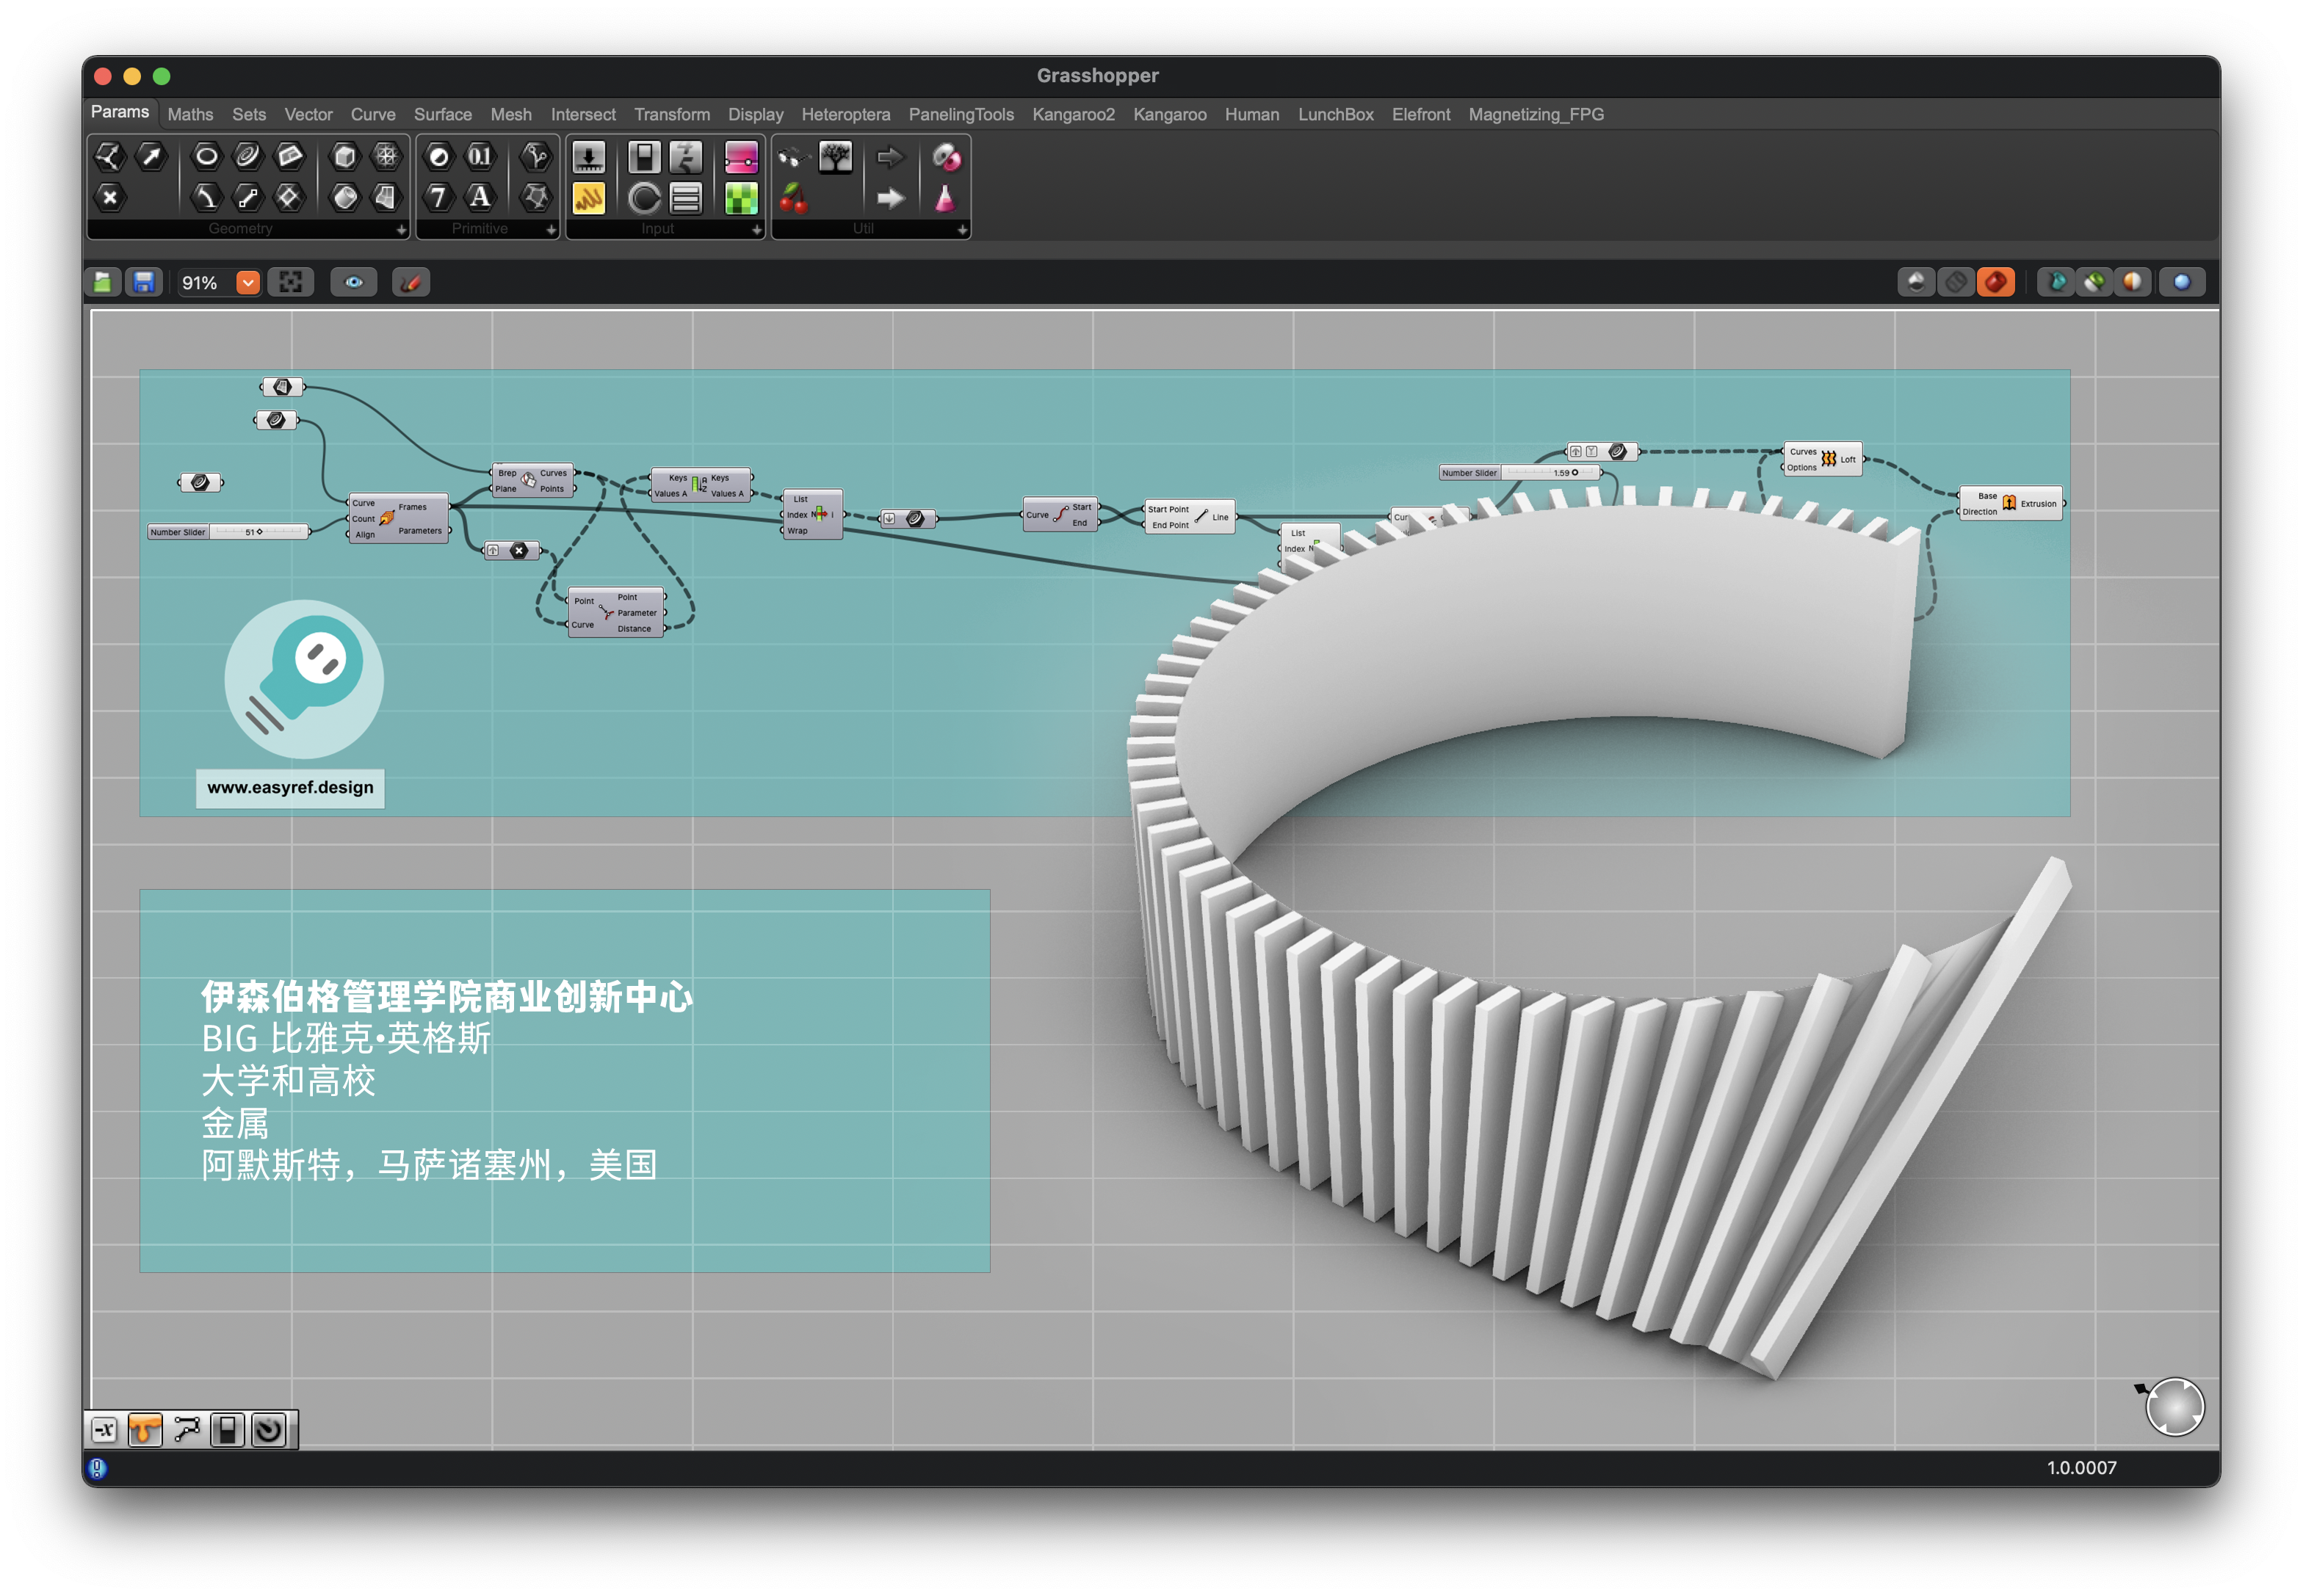Click the Cherry Picker icon in Util
This screenshot has width=2303, height=1596.
pyautogui.click(x=793, y=198)
